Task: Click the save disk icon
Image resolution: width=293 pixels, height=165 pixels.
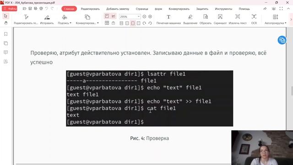Action: [x=30, y=9]
